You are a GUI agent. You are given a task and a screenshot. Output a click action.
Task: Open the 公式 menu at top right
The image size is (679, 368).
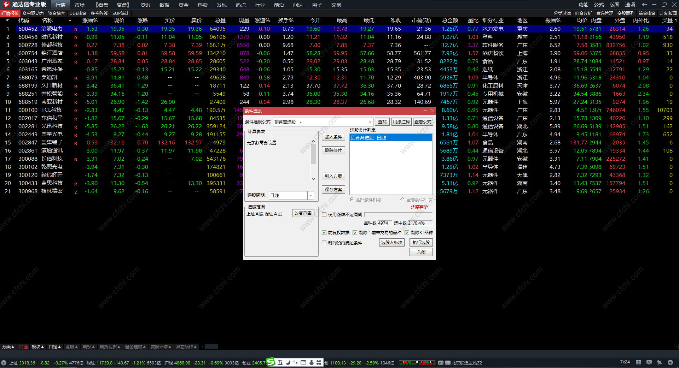pos(599,5)
